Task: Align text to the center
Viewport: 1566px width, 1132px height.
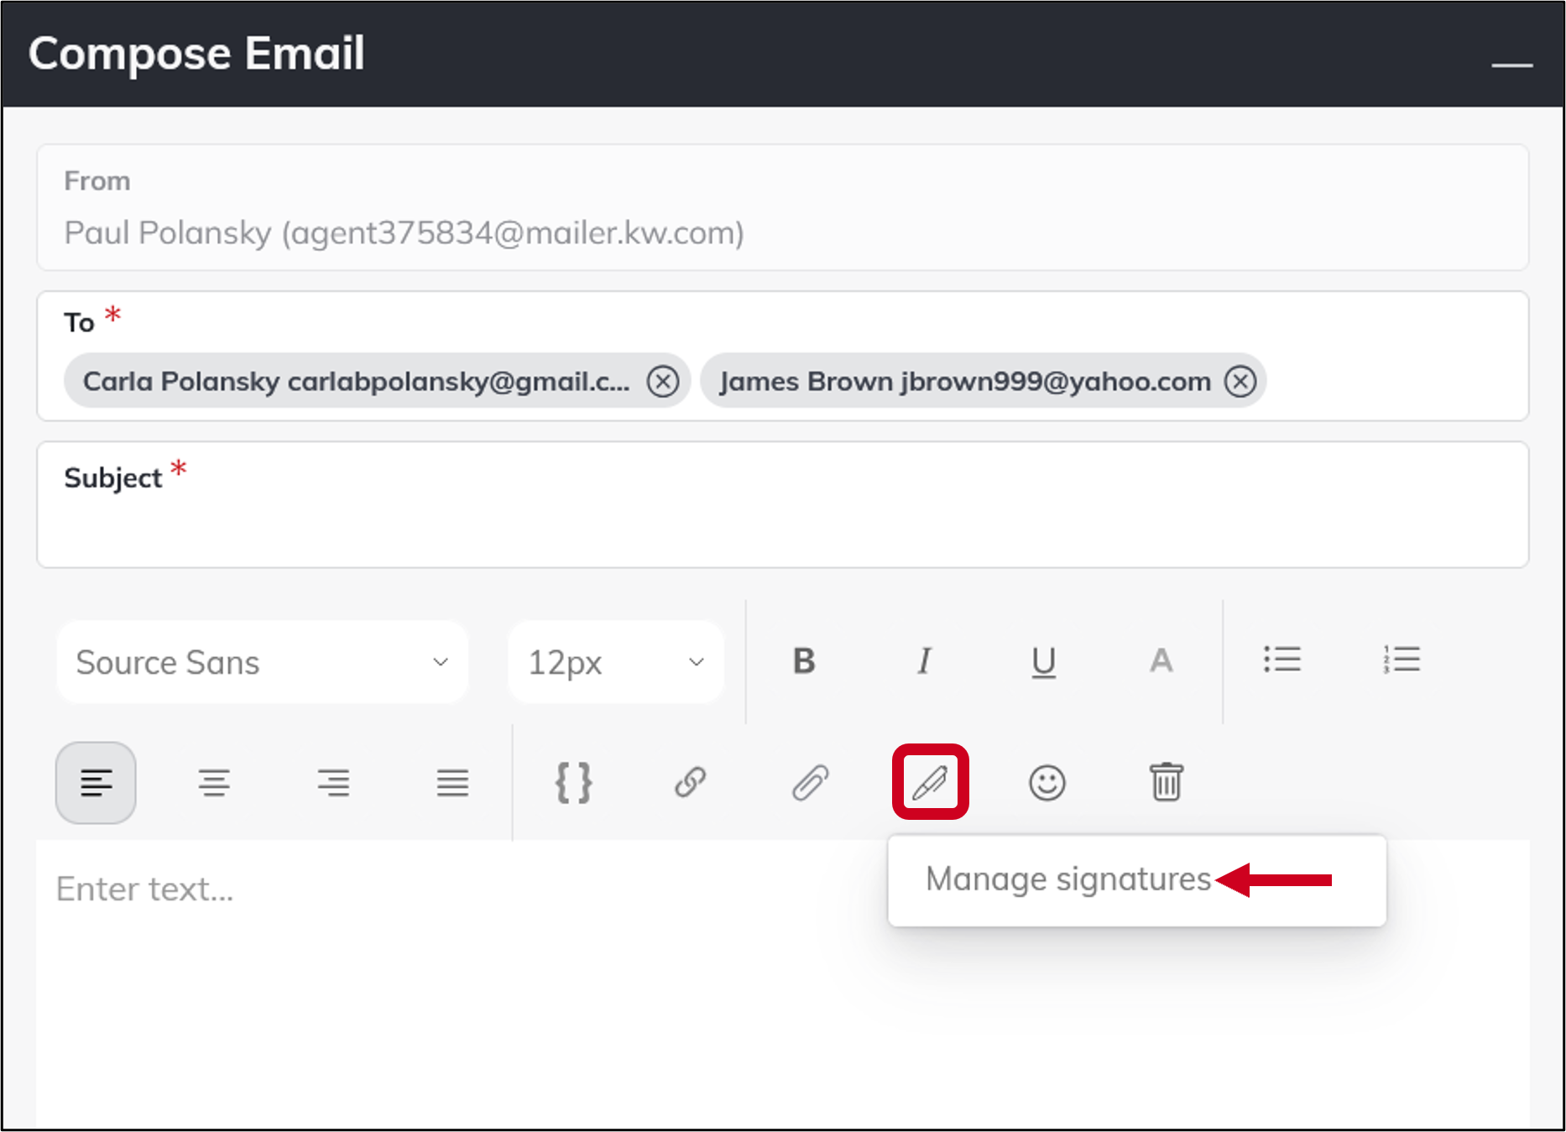Action: tap(215, 783)
